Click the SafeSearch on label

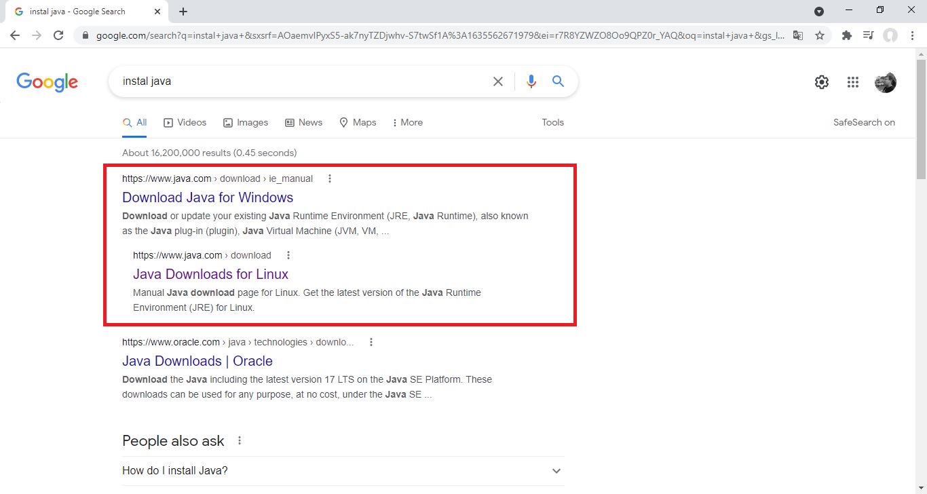[864, 123]
